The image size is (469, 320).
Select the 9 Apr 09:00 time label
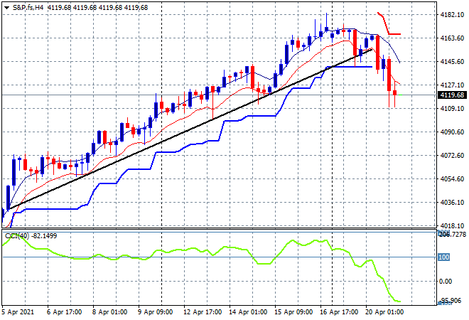click(155, 312)
